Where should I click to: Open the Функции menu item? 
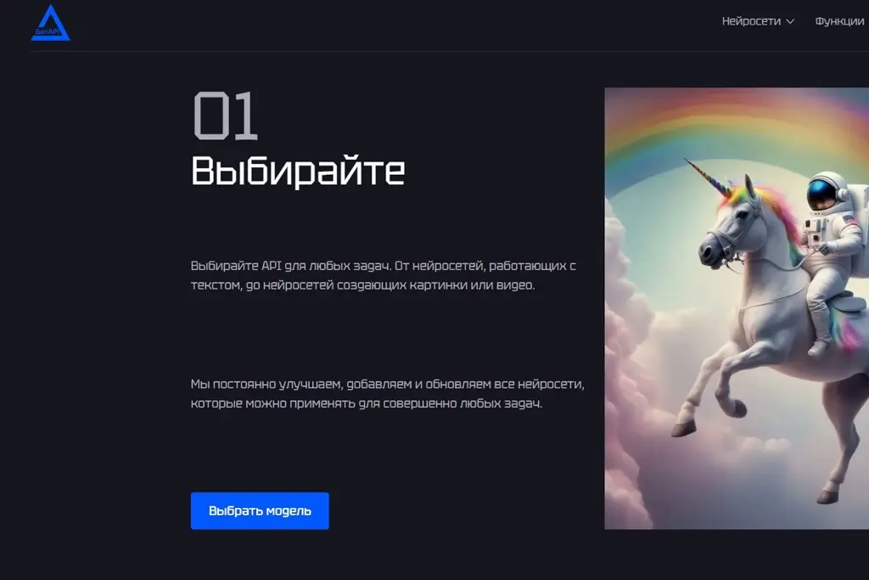[839, 21]
